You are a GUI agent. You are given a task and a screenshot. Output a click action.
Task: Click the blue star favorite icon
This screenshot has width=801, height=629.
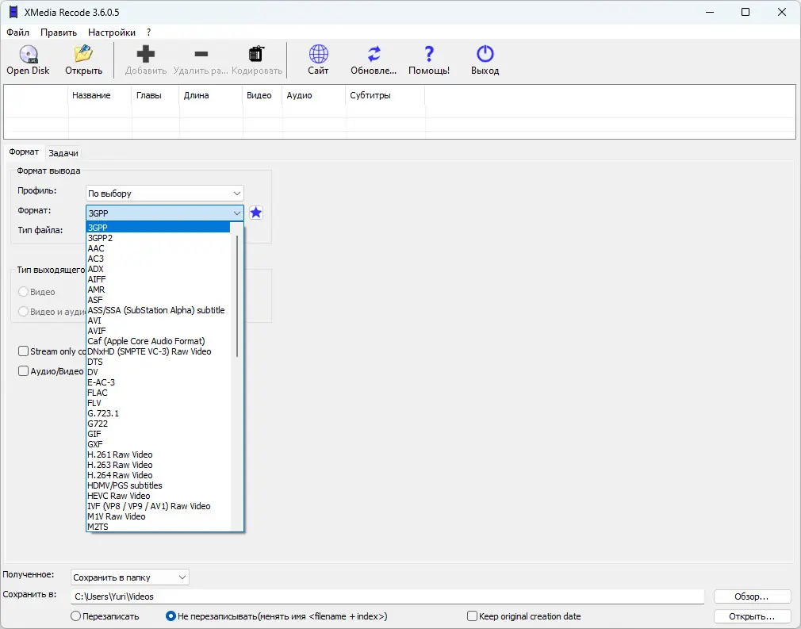(x=255, y=213)
